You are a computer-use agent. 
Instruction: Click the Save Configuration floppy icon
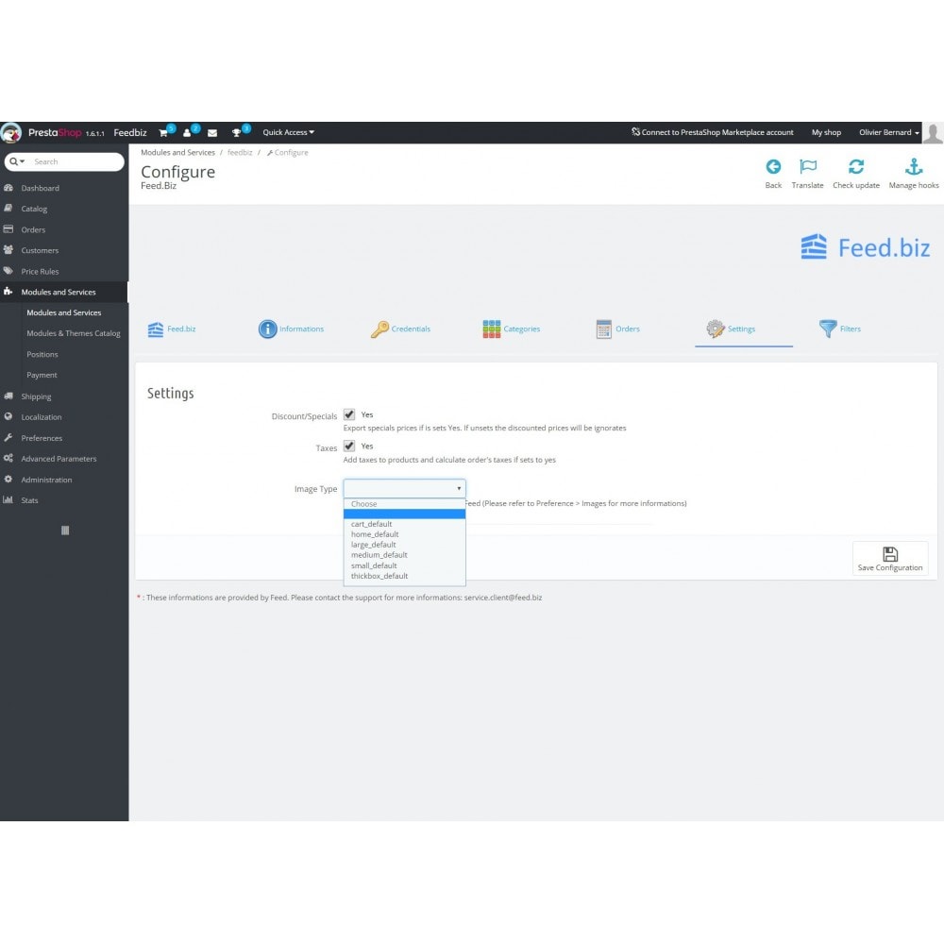tap(890, 554)
